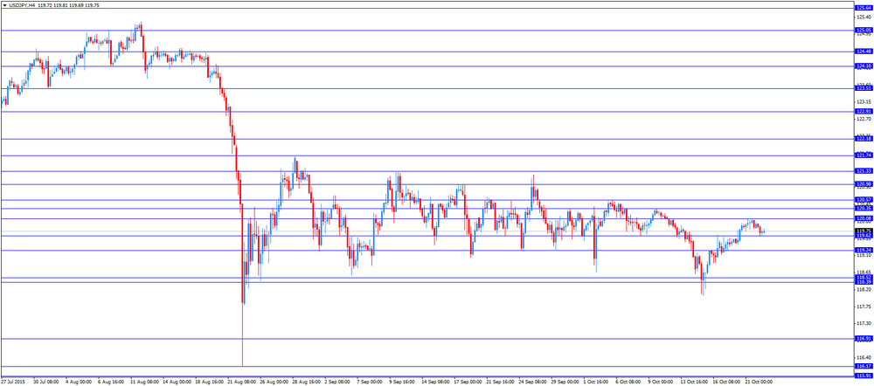
Task: Click the 24 Sep 08:00 time label
Action: pos(533,383)
